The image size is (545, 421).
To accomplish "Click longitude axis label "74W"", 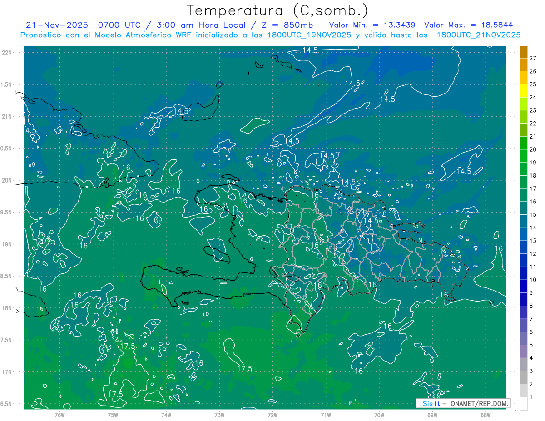I will click(x=166, y=415).
